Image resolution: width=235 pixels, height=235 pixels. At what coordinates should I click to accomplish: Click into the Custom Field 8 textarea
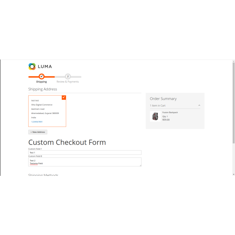tap(85, 162)
